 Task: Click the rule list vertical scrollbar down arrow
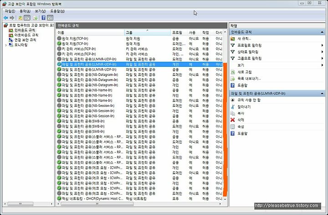225,199
